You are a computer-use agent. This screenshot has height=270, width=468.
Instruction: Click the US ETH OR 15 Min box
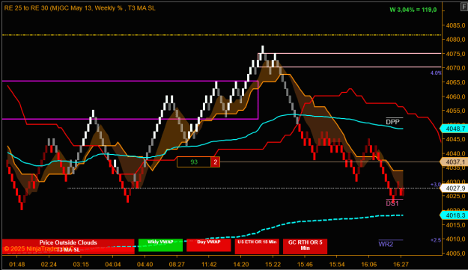pyautogui.click(x=257, y=247)
